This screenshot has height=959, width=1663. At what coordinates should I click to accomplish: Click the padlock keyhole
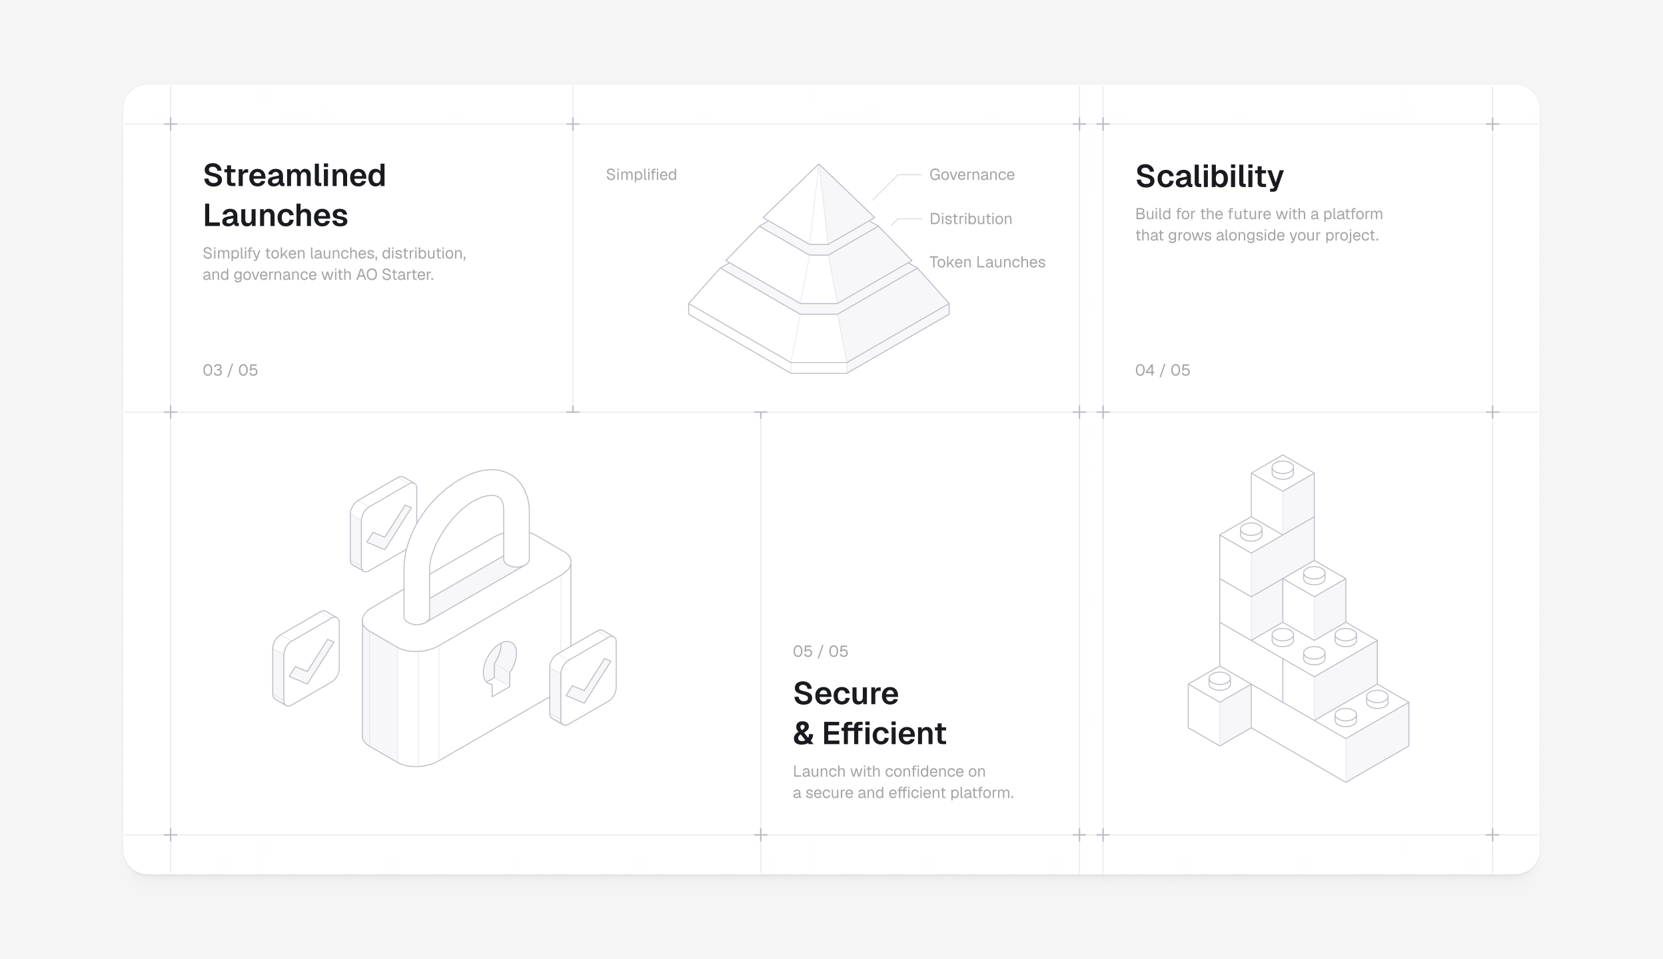coord(500,667)
